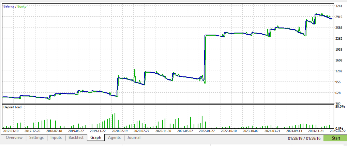Click the 50.0% deposit load label
347x146 pixels.
[341, 107]
